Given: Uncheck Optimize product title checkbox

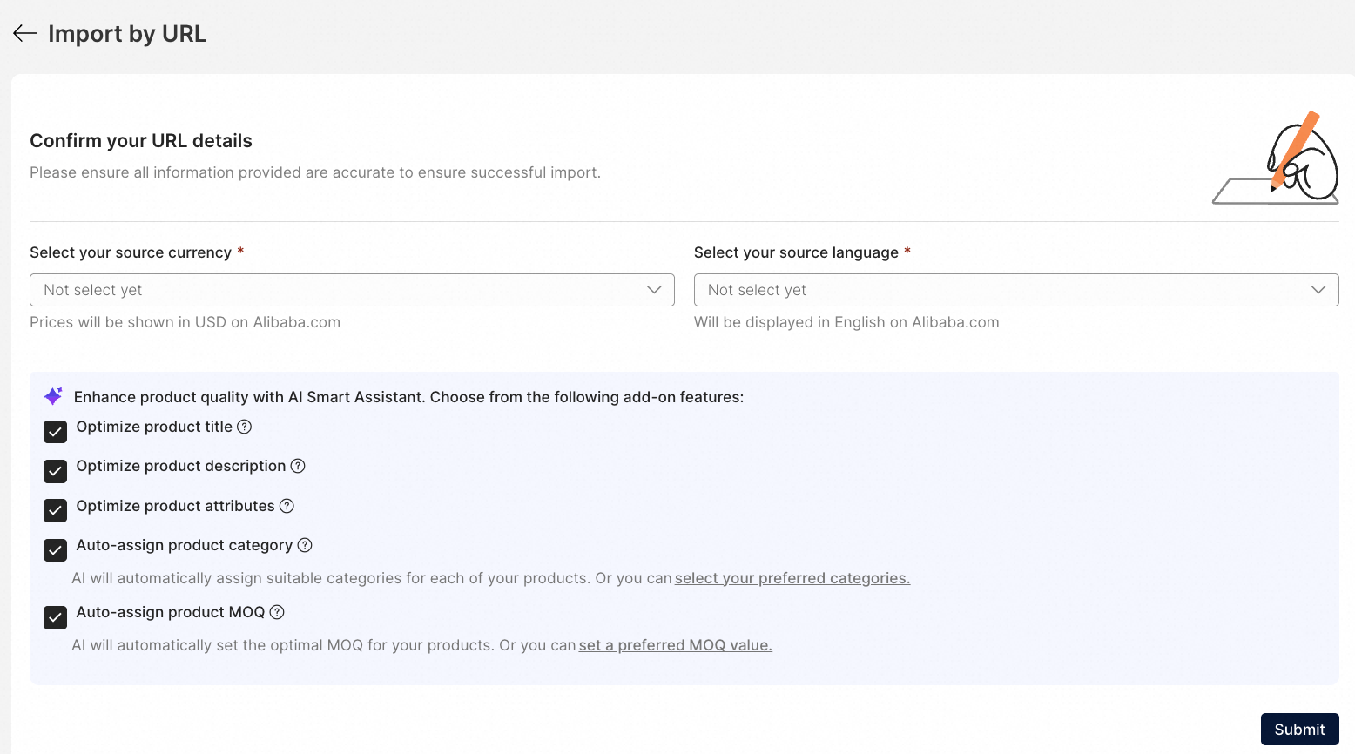Looking at the screenshot, I should pos(56,432).
